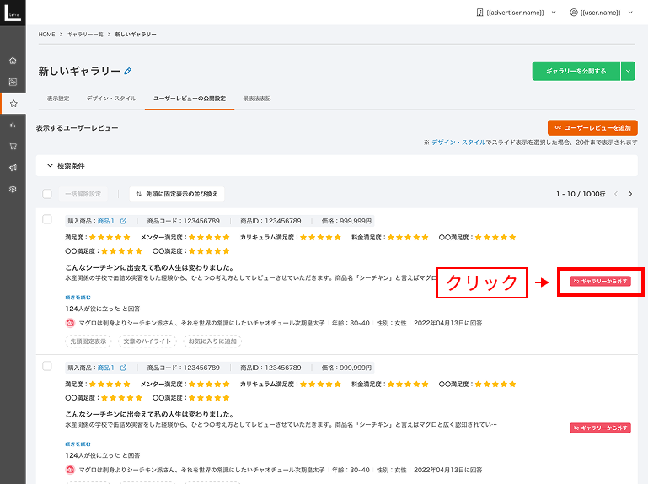Go to previous page of reviews
648x484 pixels.
(616, 194)
